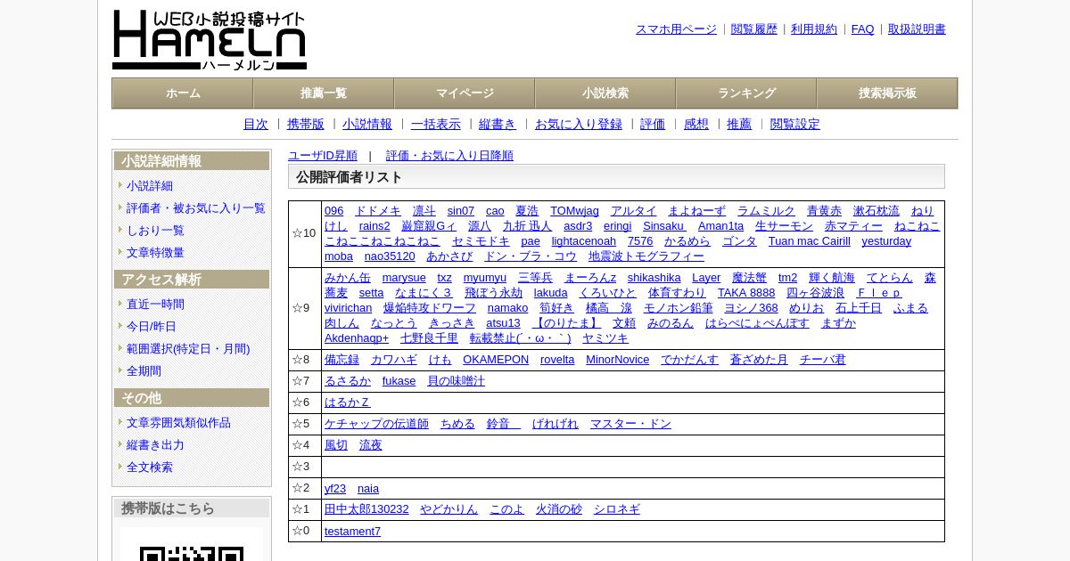Screen dimensions: 1070x561
Task: Open しおり一覧 sidebar link
Action: pyautogui.click(x=155, y=231)
